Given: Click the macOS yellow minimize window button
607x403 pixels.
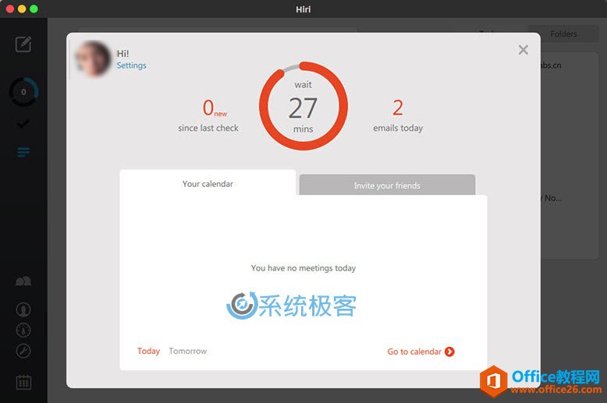Looking at the screenshot, I should tap(22, 9).
